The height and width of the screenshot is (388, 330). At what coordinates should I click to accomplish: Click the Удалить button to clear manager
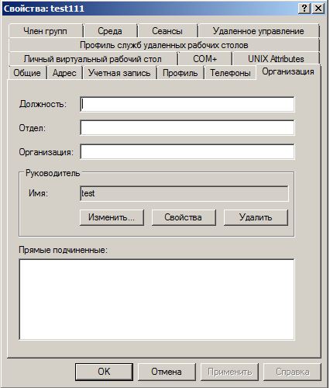(x=256, y=217)
